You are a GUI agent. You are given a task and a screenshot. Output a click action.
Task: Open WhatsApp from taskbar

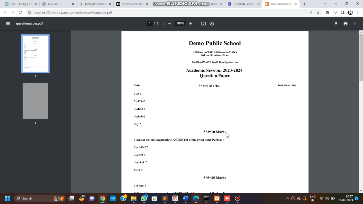click(144, 199)
